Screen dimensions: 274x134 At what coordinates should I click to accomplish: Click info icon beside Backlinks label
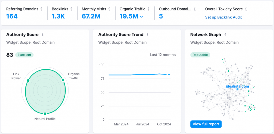[x=71, y=9]
